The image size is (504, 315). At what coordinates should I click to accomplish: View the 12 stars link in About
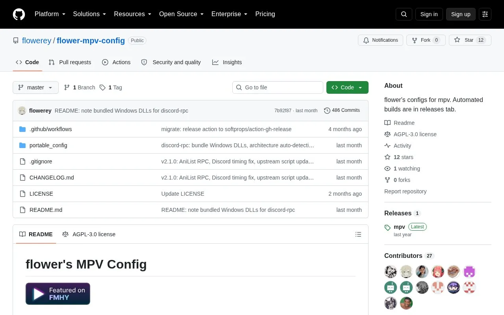399,157
